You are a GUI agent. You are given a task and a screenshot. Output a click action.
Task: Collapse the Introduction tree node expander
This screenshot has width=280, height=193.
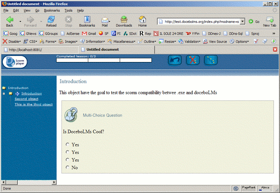[4, 94]
